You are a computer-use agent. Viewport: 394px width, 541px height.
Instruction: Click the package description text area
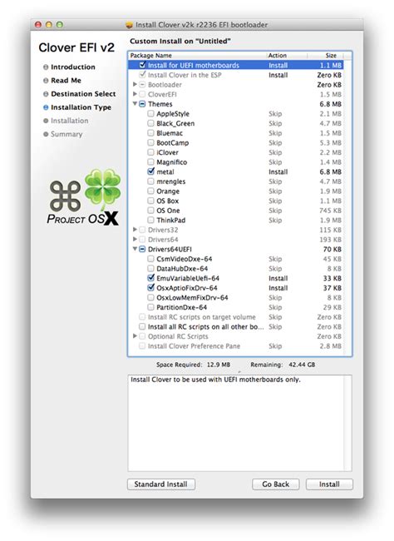pos(239,423)
